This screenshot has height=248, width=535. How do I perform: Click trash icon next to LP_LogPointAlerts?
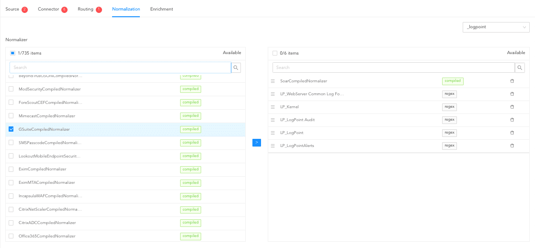click(512, 146)
